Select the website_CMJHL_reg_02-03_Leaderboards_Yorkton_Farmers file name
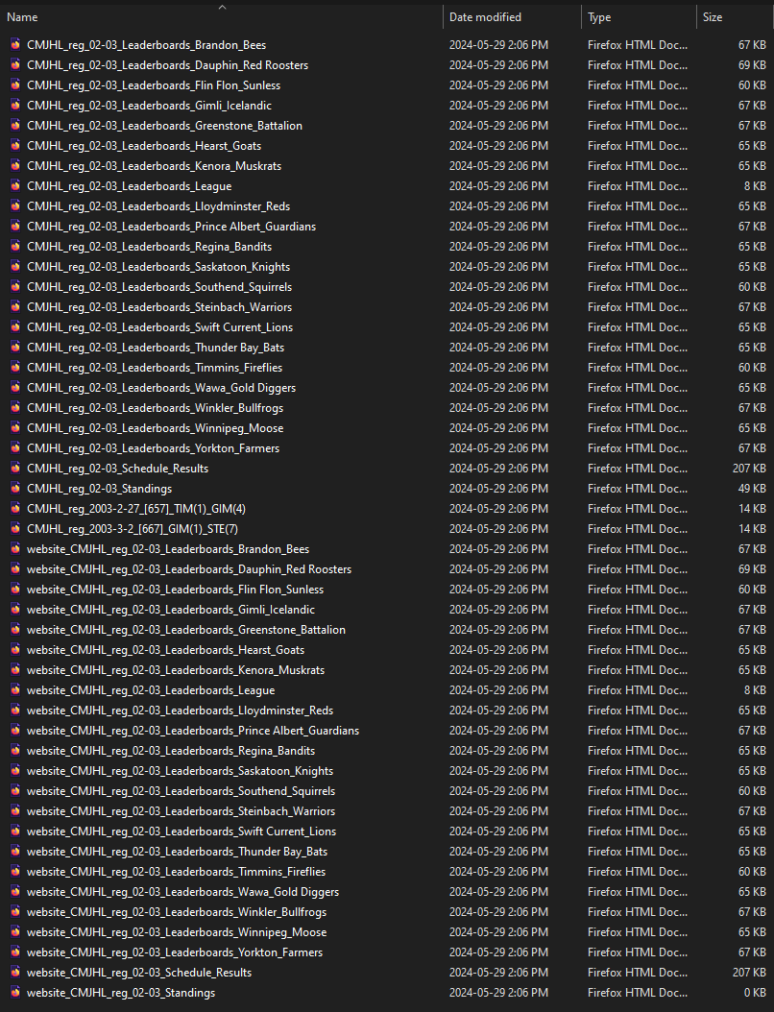The width and height of the screenshot is (774, 1012). tap(175, 952)
